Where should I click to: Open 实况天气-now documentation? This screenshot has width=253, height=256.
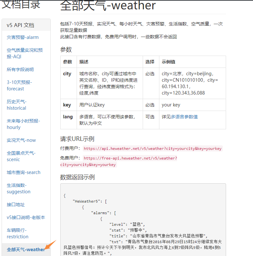tap(21, 140)
